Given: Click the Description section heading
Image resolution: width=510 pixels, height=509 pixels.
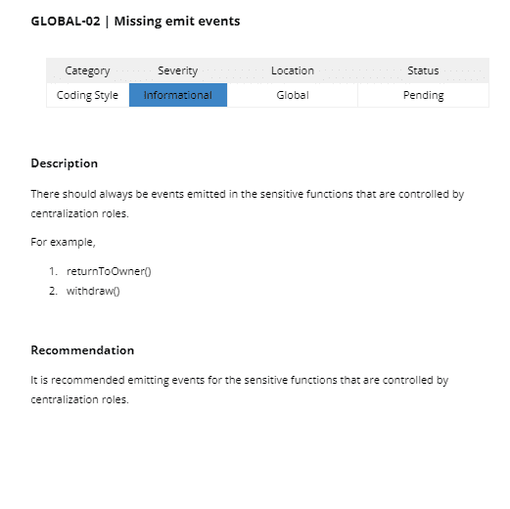Looking at the screenshot, I should tap(65, 163).
